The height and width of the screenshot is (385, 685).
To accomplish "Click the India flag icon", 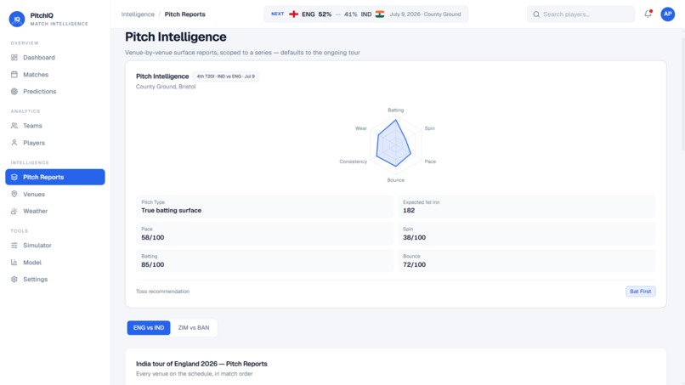I will pyautogui.click(x=380, y=14).
